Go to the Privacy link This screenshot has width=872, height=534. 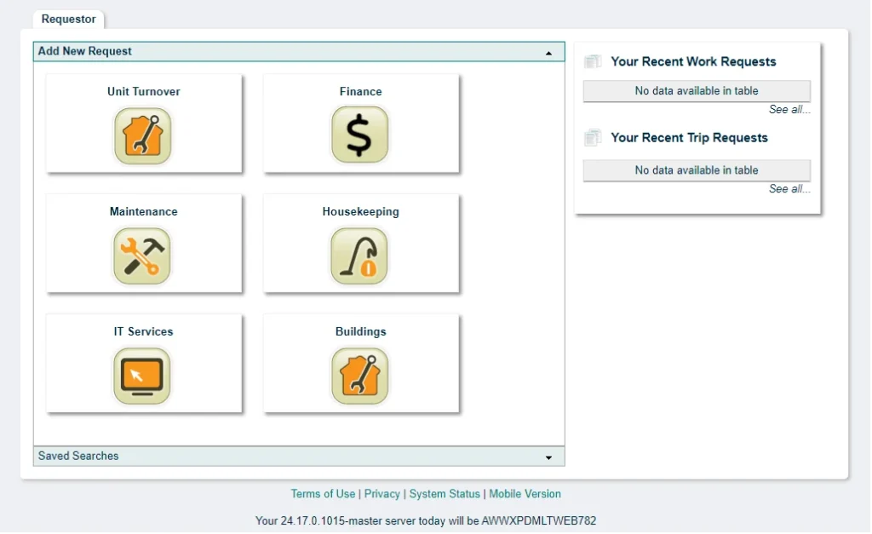(382, 494)
